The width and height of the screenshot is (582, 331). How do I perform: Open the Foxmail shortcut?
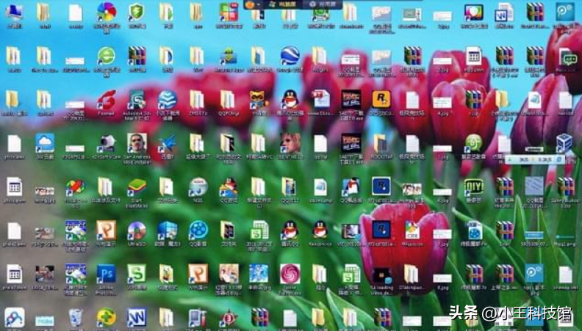(x=106, y=99)
